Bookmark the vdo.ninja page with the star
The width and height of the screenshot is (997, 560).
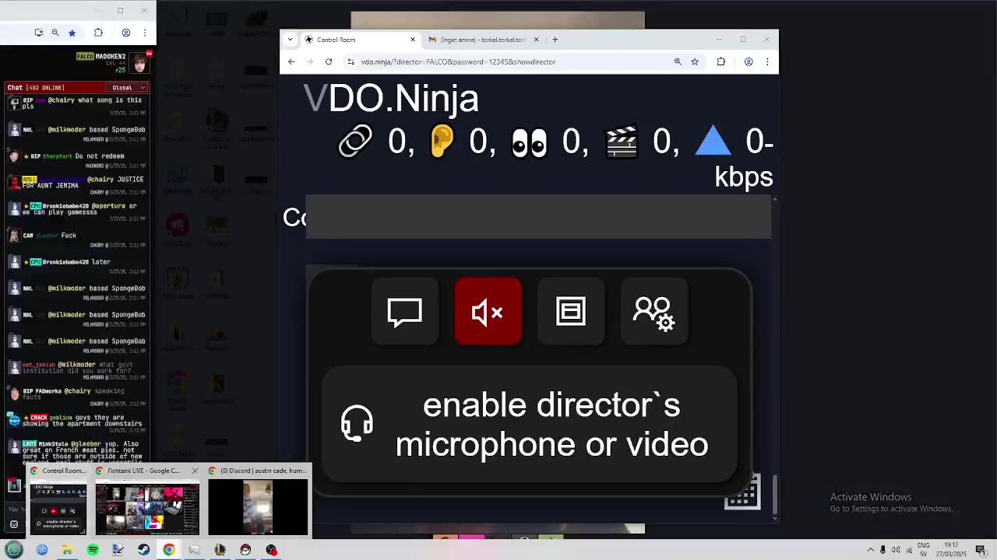[x=695, y=61]
